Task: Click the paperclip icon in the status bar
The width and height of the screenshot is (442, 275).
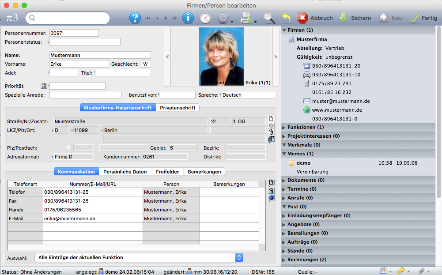Action: 421,271
